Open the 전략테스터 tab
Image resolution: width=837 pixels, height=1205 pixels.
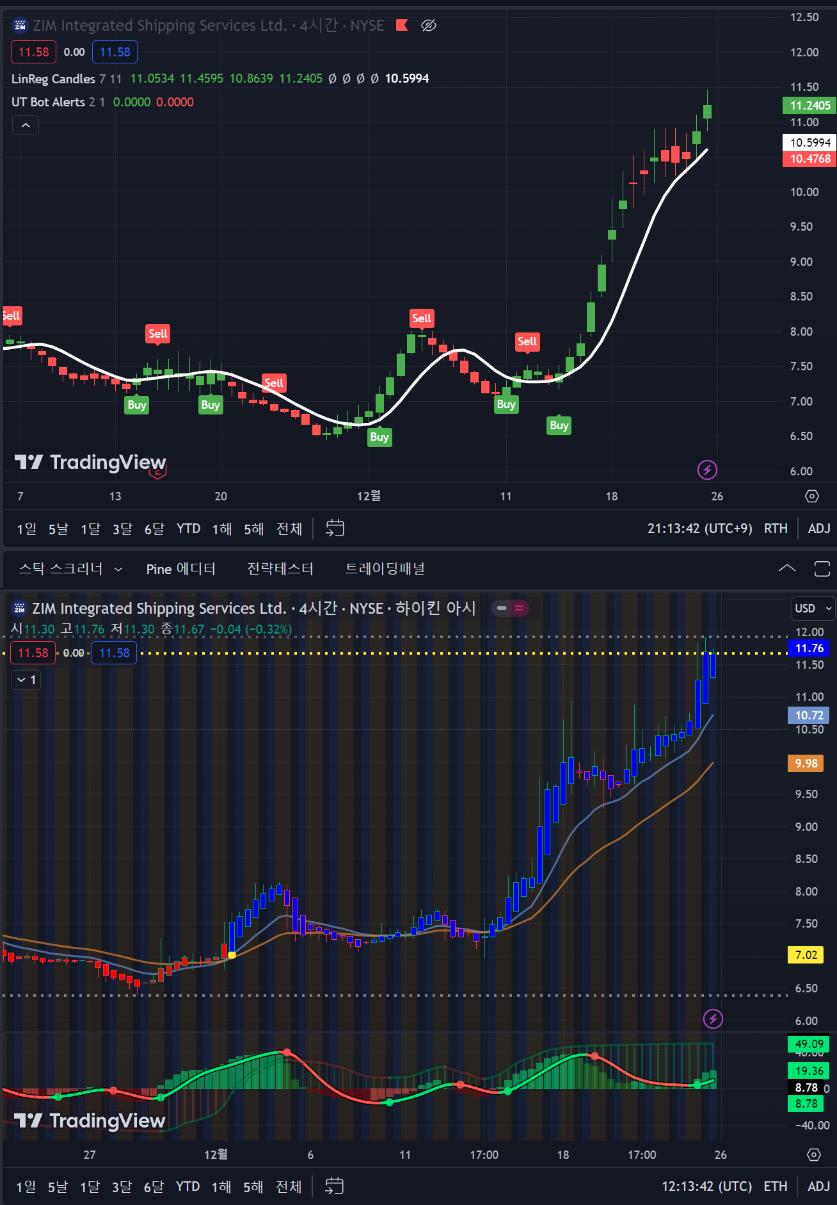(280, 568)
